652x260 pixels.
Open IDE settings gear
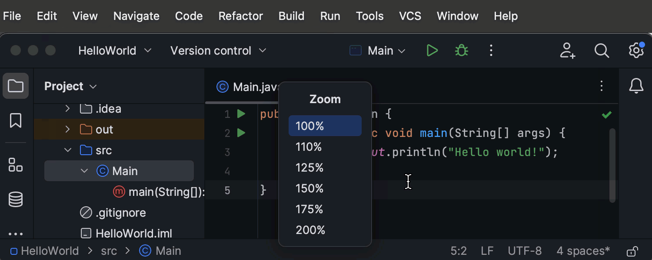click(636, 51)
